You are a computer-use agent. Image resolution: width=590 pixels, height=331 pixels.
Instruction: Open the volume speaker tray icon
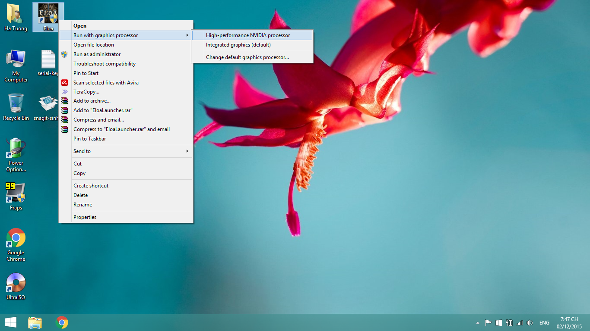[530, 322]
